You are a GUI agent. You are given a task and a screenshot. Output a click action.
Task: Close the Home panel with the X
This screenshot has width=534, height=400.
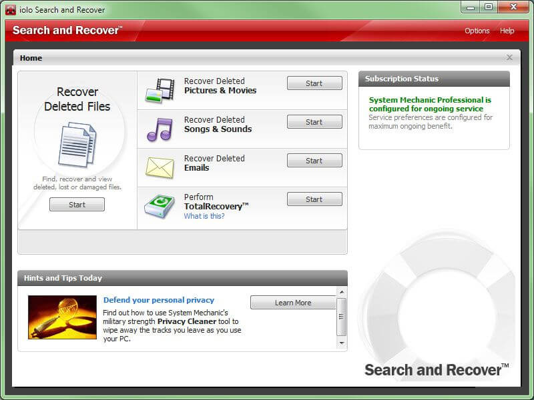pos(509,58)
